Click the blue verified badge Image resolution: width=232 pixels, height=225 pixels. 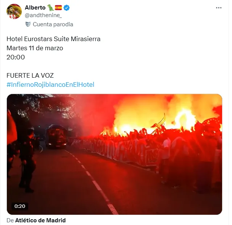[66, 8]
